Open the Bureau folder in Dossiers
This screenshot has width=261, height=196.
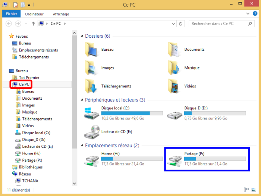99,50
